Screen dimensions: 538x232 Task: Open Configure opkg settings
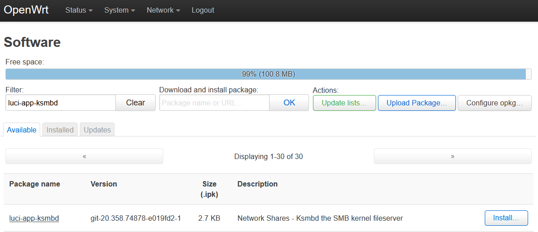494,103
